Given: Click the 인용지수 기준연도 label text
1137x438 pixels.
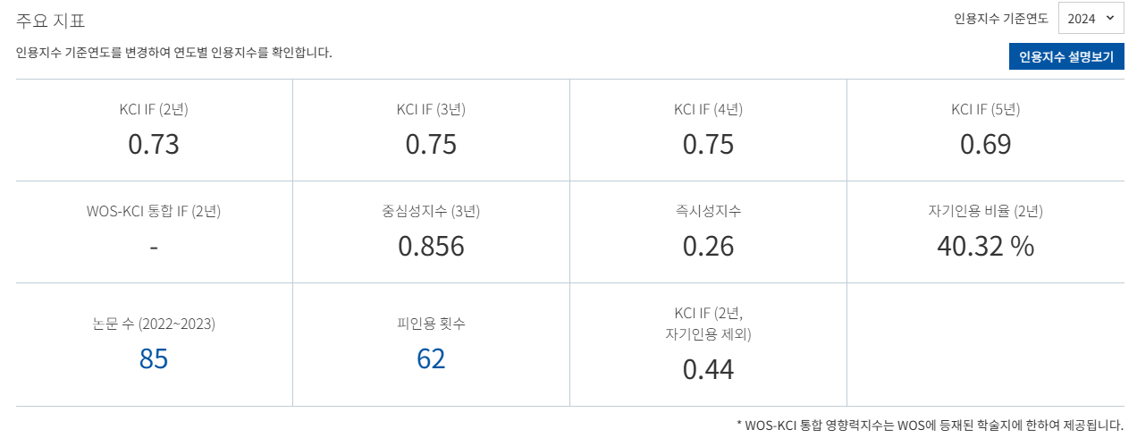Looking at the screenshot, I should [1001, 18].
